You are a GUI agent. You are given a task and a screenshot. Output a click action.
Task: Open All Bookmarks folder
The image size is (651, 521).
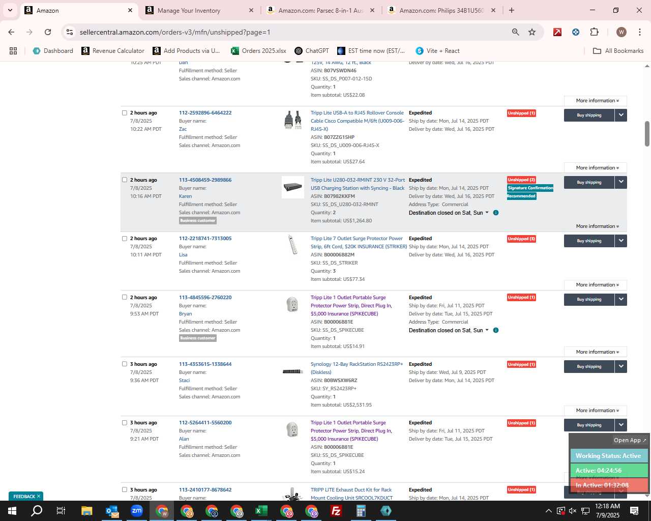(618, 51)
